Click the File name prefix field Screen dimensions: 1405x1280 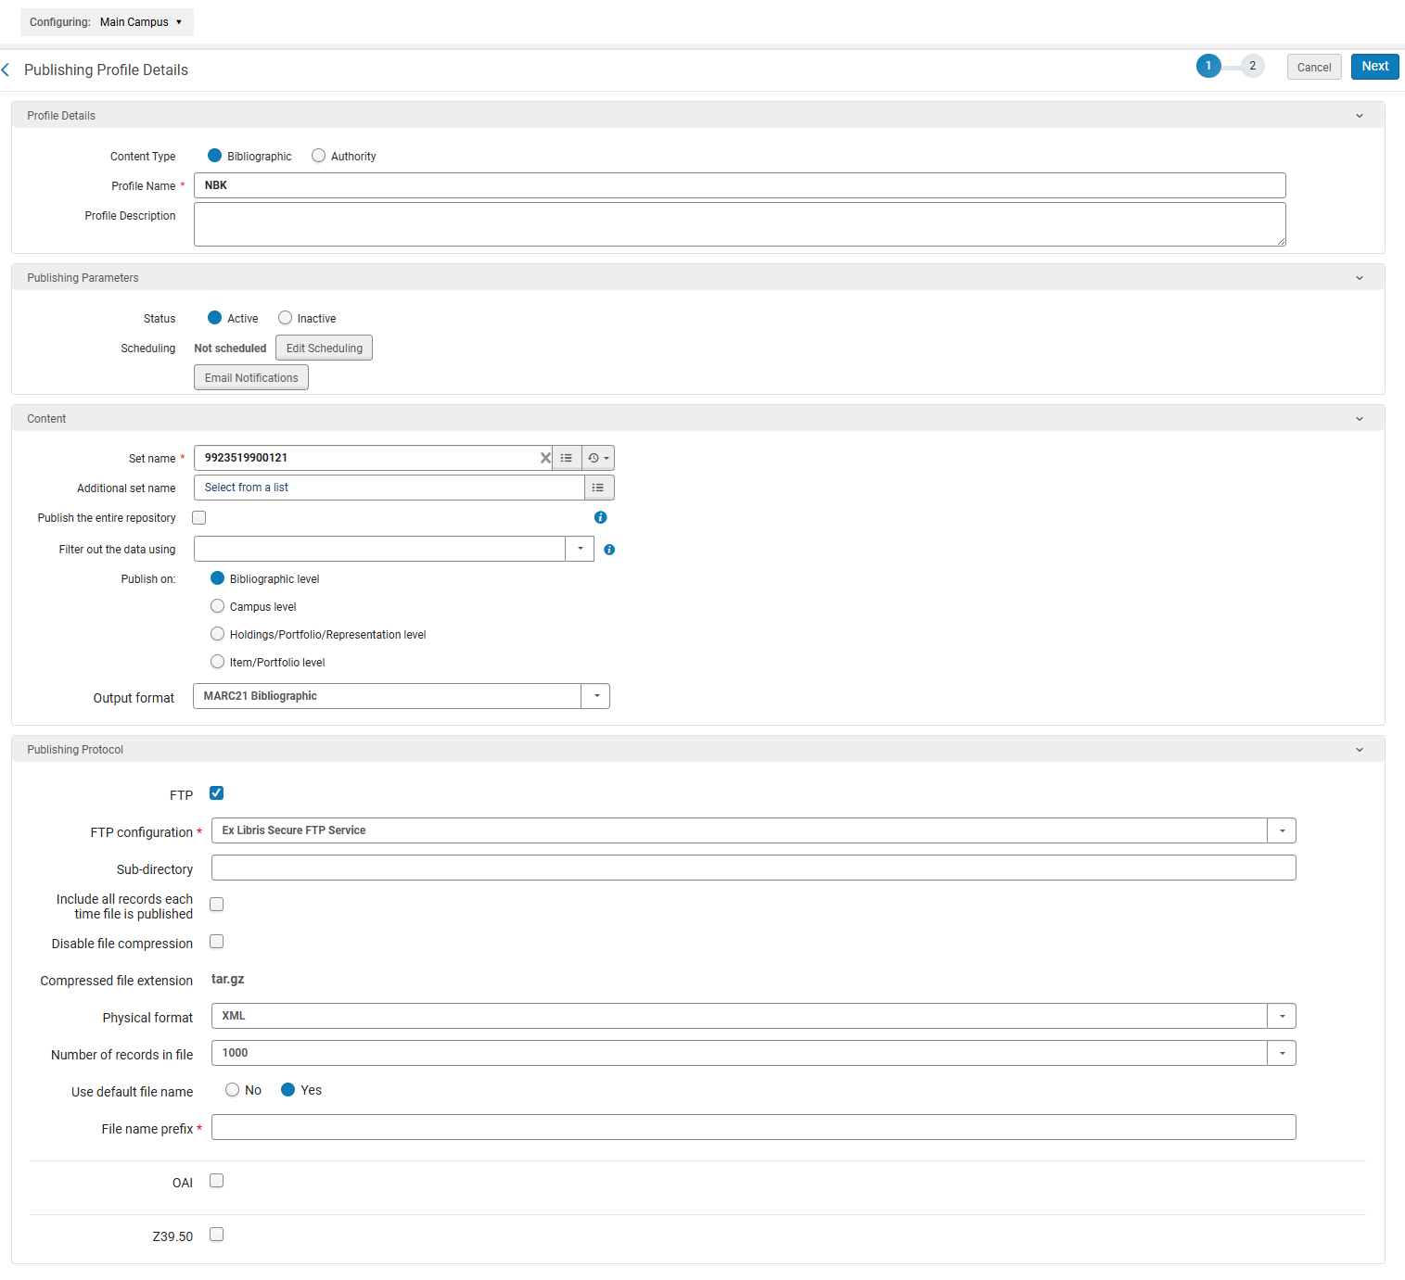[753, 1127]
